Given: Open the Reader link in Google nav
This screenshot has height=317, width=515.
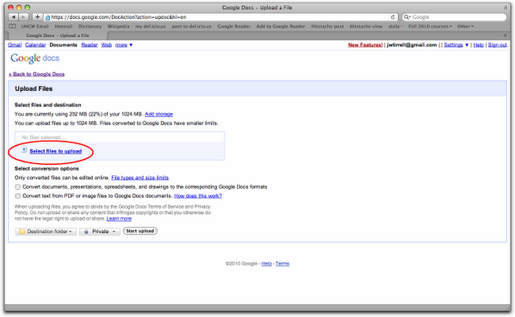Looking at the screenshot, I should (x=90, y=45).
